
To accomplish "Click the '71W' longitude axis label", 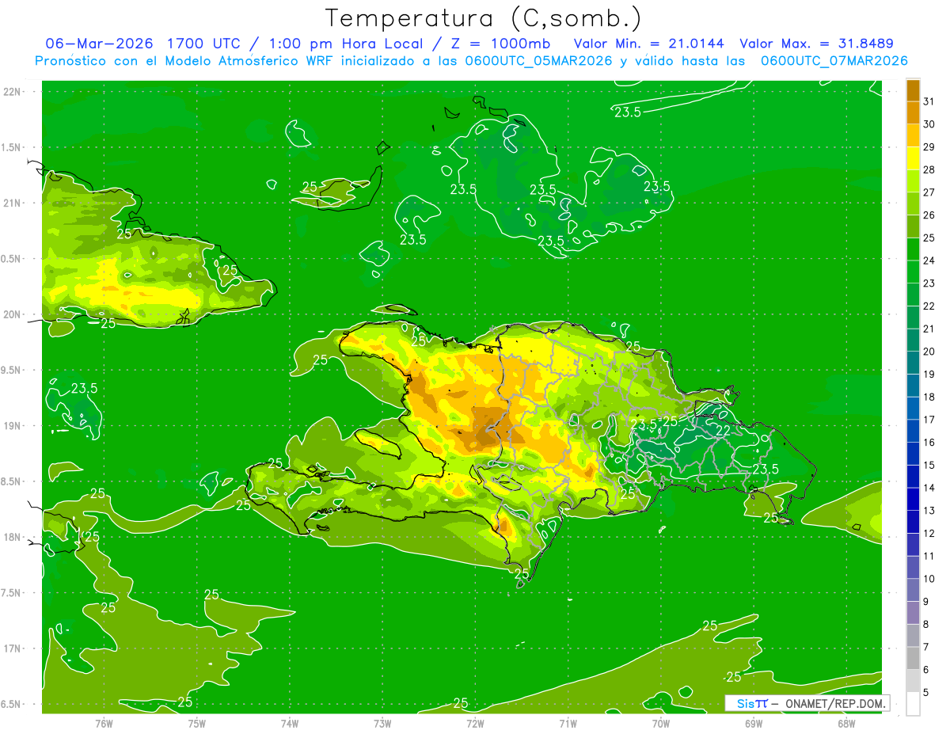I will pos(568,724).
